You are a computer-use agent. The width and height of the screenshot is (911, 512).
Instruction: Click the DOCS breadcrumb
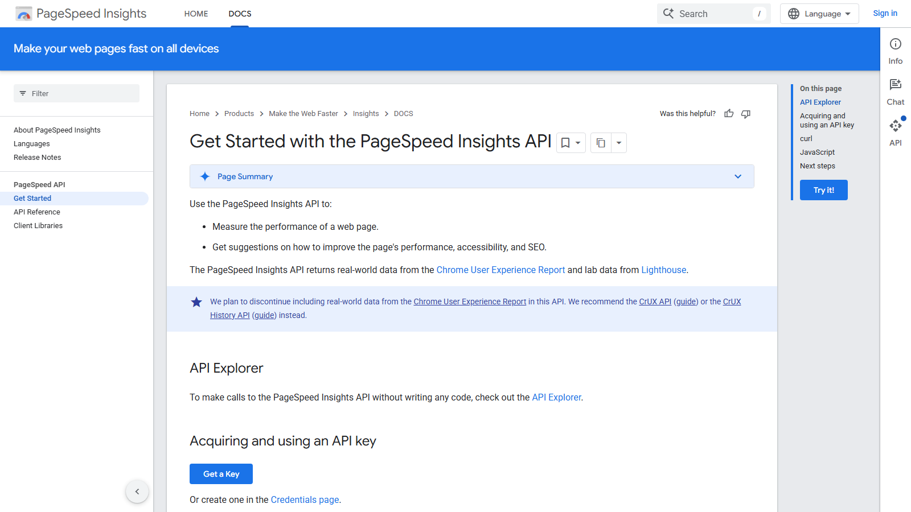tap(404, 114)
